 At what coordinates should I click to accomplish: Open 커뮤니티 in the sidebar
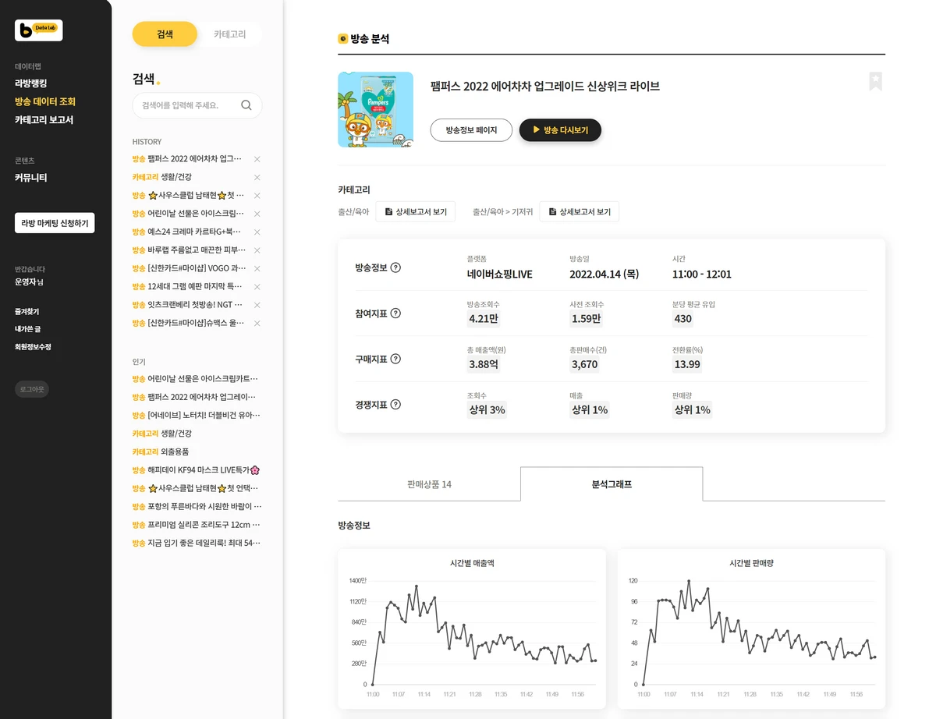click(x=31, y=178)
